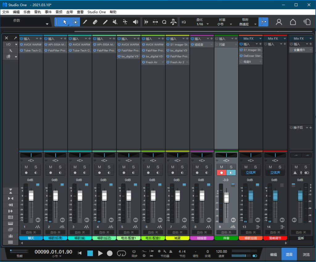Image resolution: width=316 pixels, height=262 pixels.
Task: Click the volume fader on channel 8 娃娃音
Action: [202, 196]
